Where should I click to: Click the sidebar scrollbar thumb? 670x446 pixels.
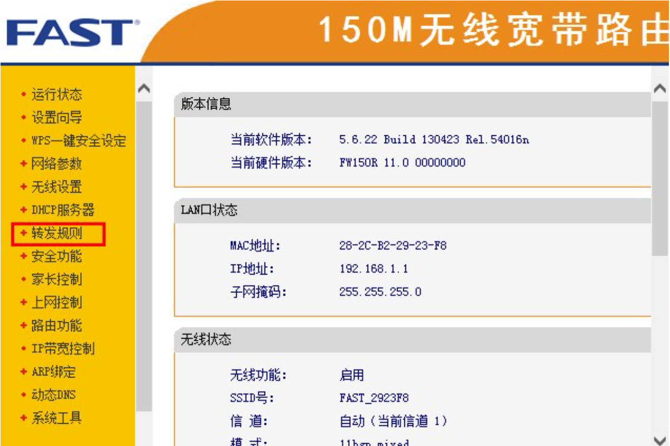(x=144, y=256)
